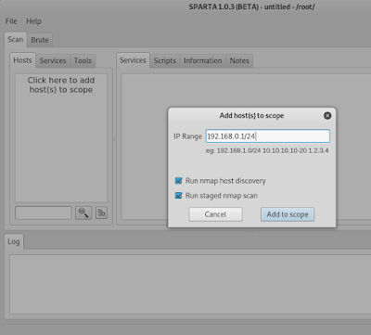Click the Cancel button
Viewport: 371px width, 335px height.
pos(215,214)
